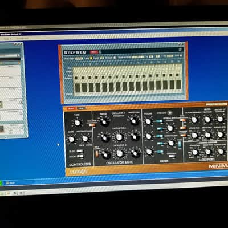Click the filter Sustain Level knob
The width and height of the screenshot is (228, 228).
coord(220,135)
